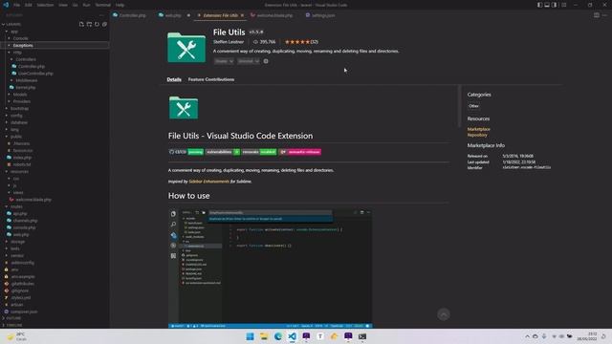Open the Terminal menu

pos(102,5)
